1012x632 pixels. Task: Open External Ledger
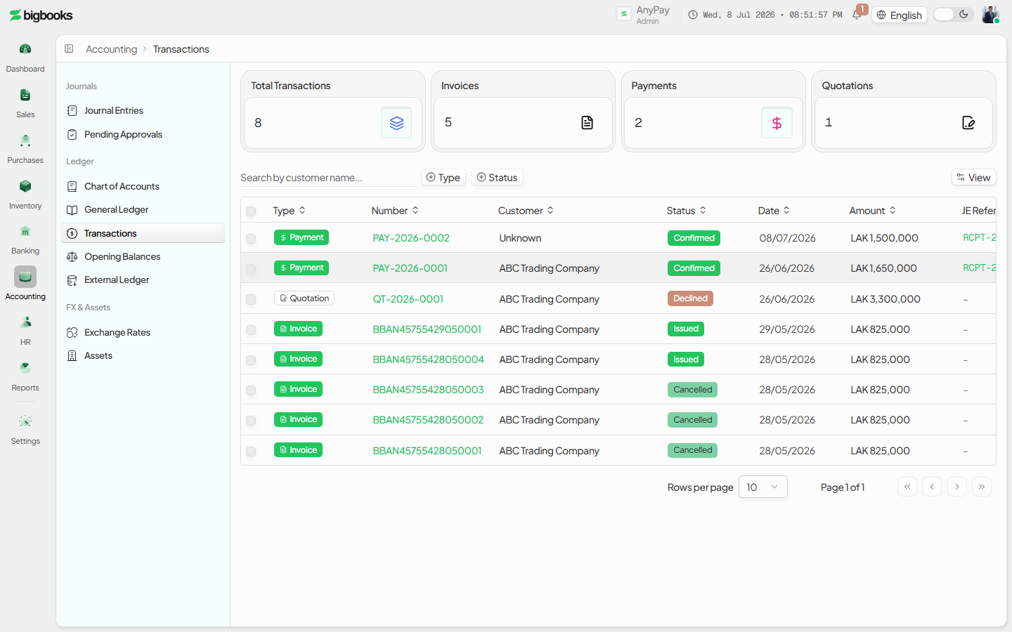pyautogui.click(x=143, y=279)
